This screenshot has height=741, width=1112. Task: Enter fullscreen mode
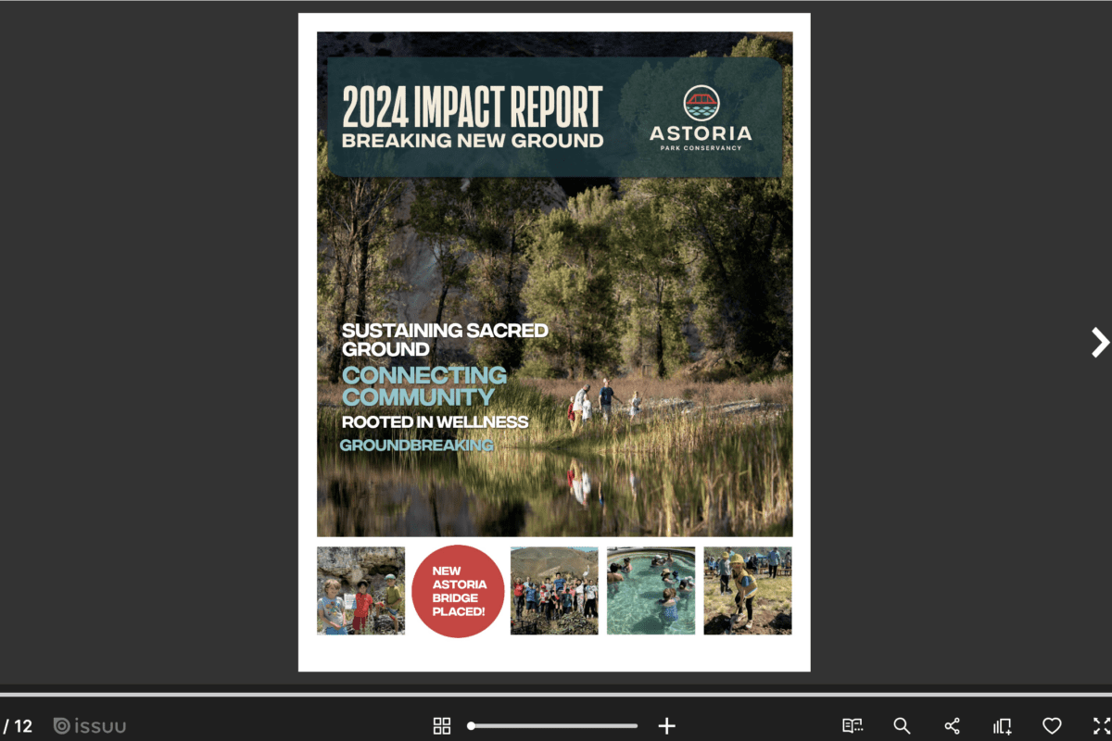coord(1102,726)
